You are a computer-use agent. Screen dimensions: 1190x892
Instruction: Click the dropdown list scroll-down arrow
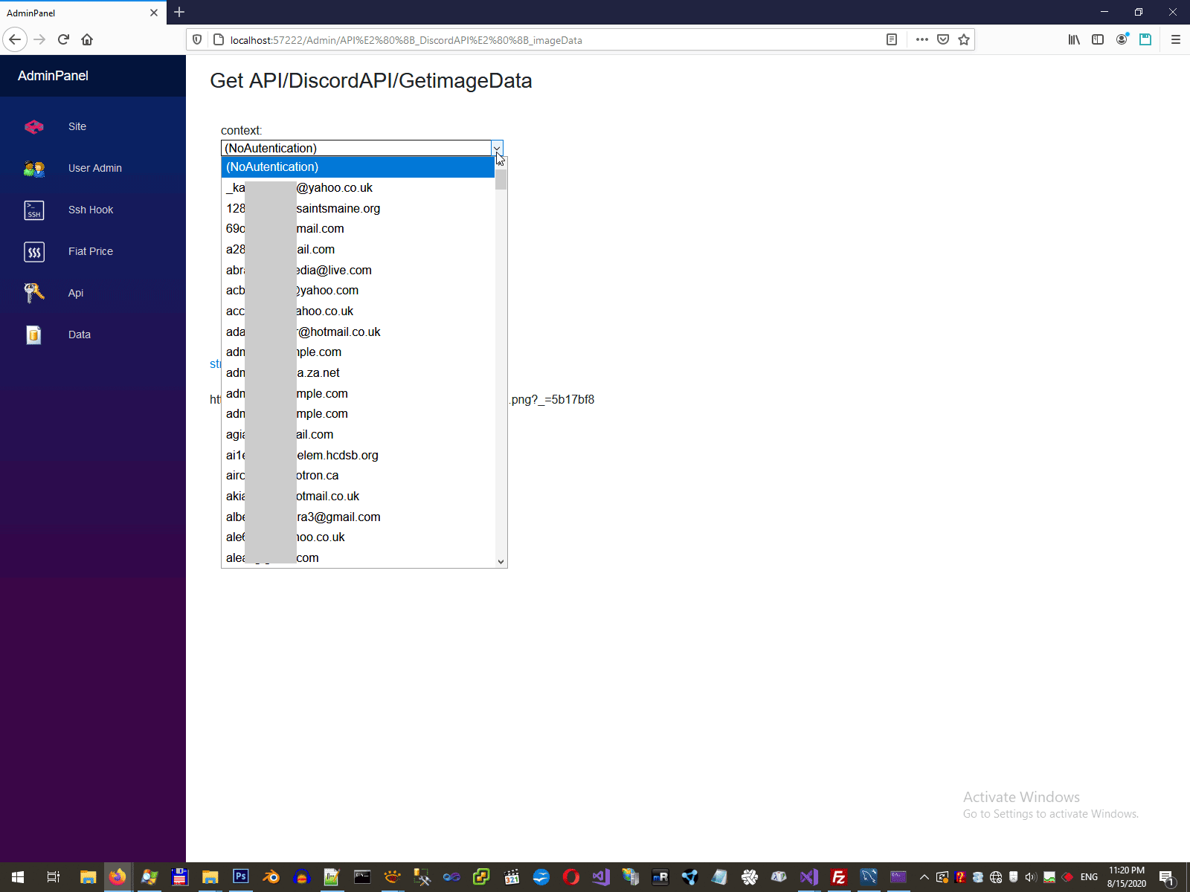pyautogui.click(x=501, y=562)
